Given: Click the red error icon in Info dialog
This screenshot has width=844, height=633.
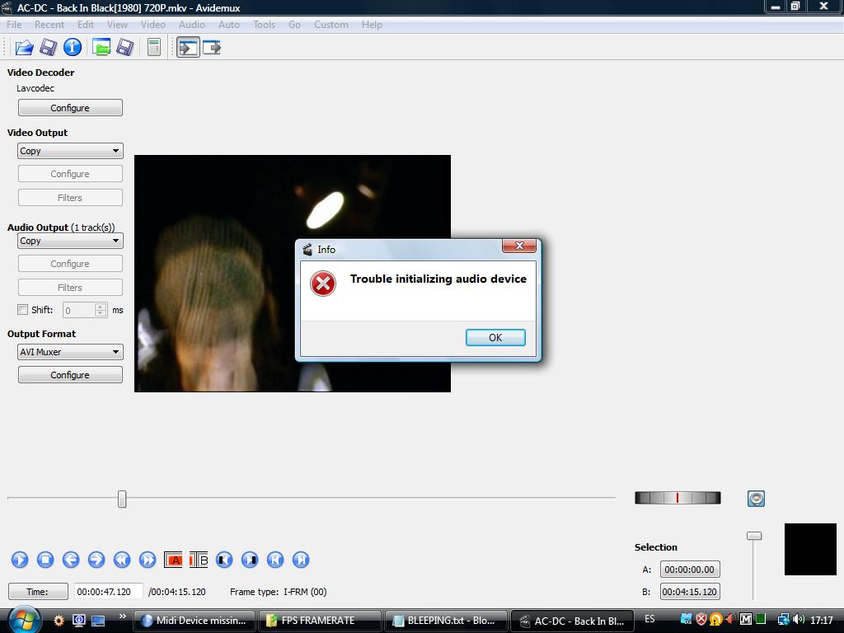Looking at the screenshot, I should click(x=323, y=284).
